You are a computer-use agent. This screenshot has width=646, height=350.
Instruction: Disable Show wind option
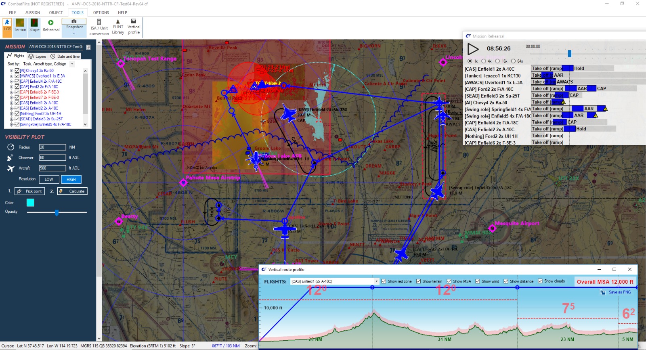pos(478,281)
